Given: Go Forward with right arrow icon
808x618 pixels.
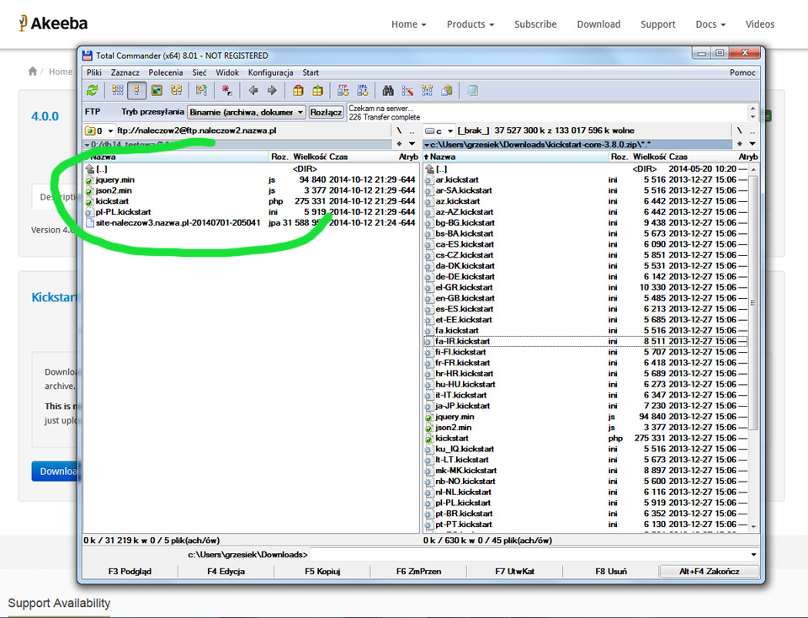Looking at the screenshot, I should pyautogui.click(x=272, y=91).
